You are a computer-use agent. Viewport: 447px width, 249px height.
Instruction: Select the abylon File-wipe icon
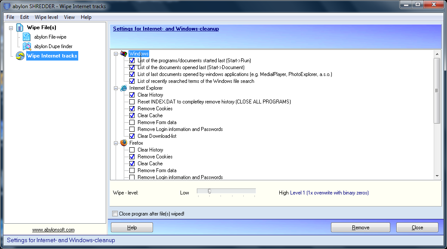27,37
